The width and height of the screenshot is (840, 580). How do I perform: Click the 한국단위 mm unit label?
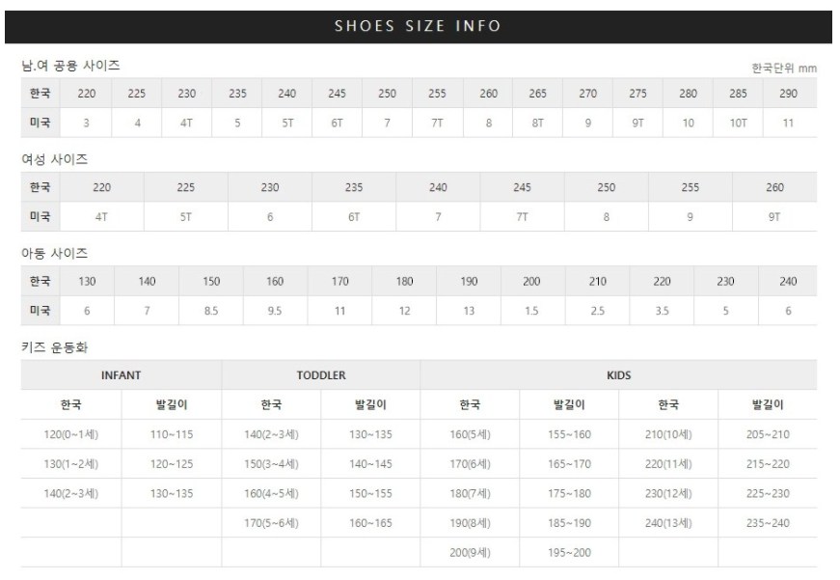click(x=783, y=69)
